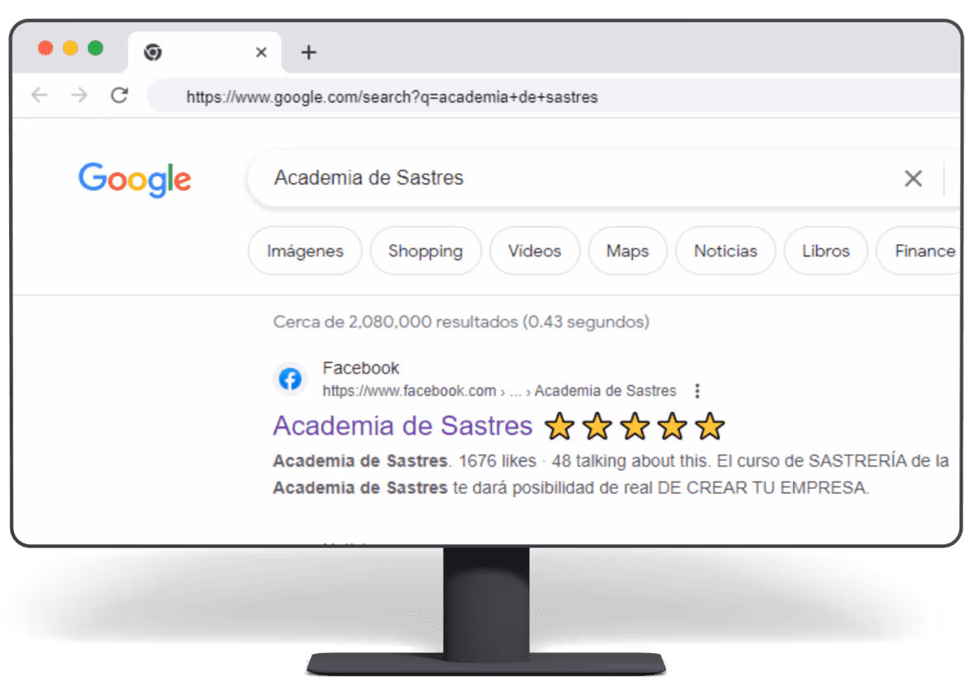The image size is (971, 696).
Task: Close the current Chrome tab
Action: pyautogui.click(x=261, y=52)
